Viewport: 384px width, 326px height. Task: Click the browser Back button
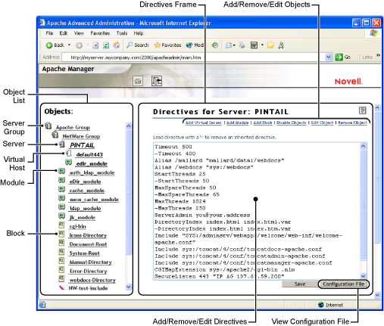click(55, 45)
